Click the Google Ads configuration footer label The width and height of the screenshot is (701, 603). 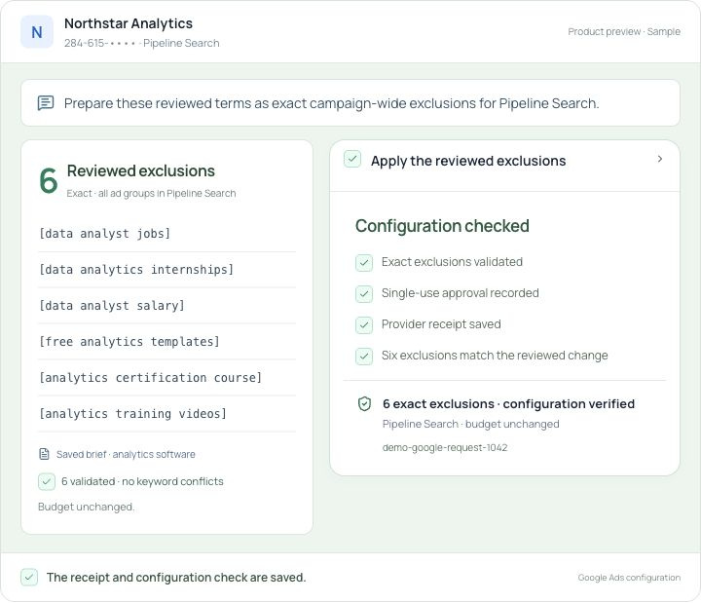point(629,578)
